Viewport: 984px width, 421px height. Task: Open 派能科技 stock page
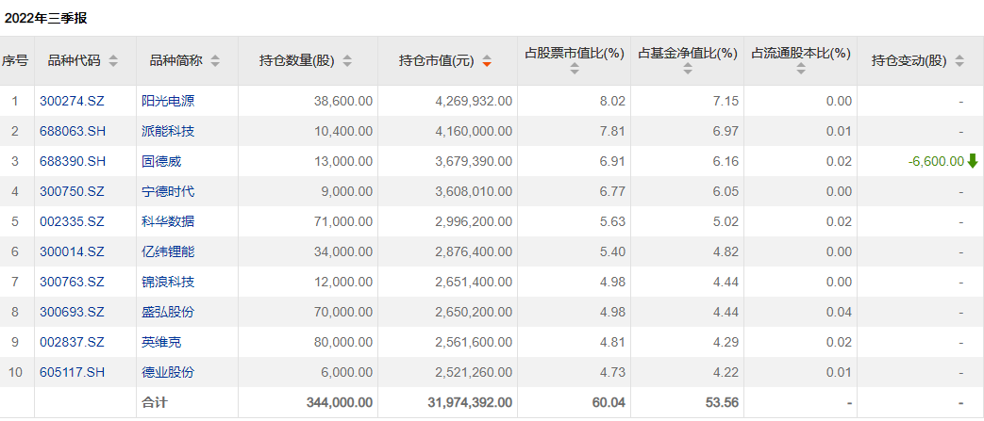(x=168, y=131)
